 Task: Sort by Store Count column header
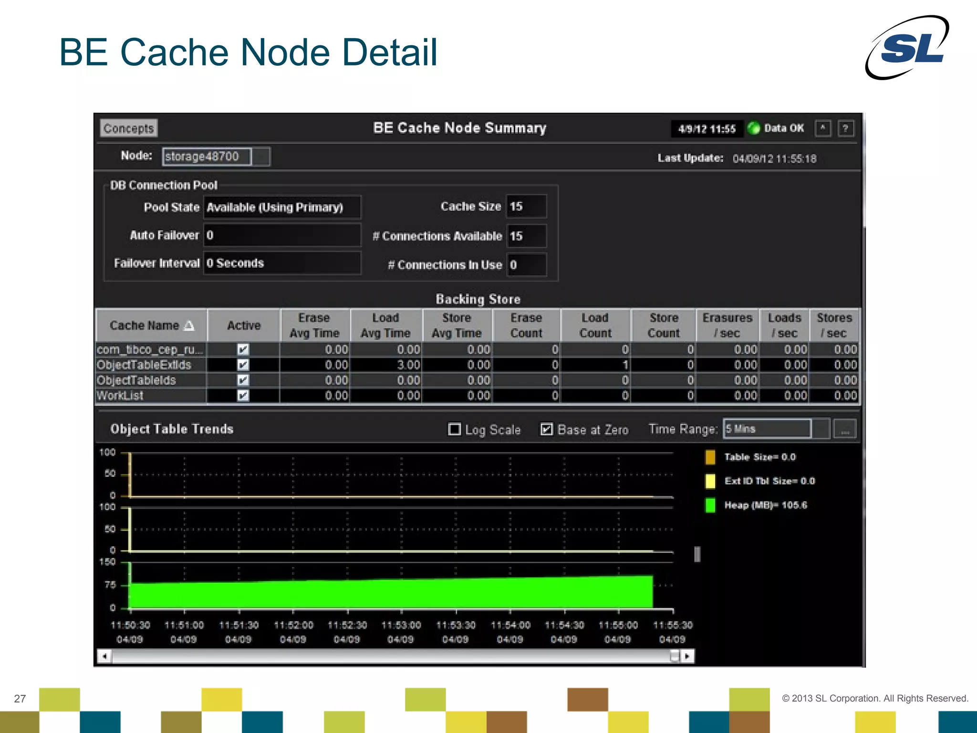(664, 325)
